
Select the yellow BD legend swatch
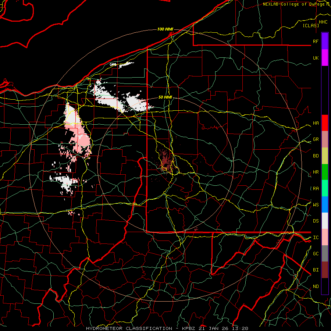point(325,156)
